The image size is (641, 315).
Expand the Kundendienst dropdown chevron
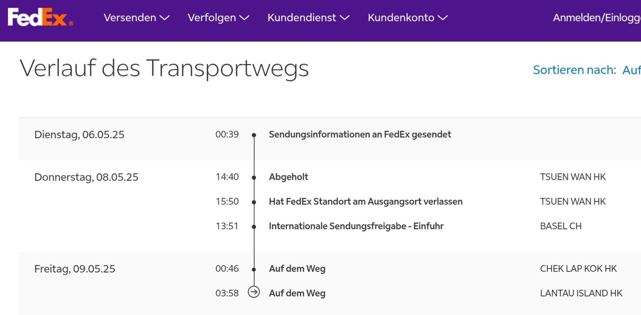tap(345, 18)
